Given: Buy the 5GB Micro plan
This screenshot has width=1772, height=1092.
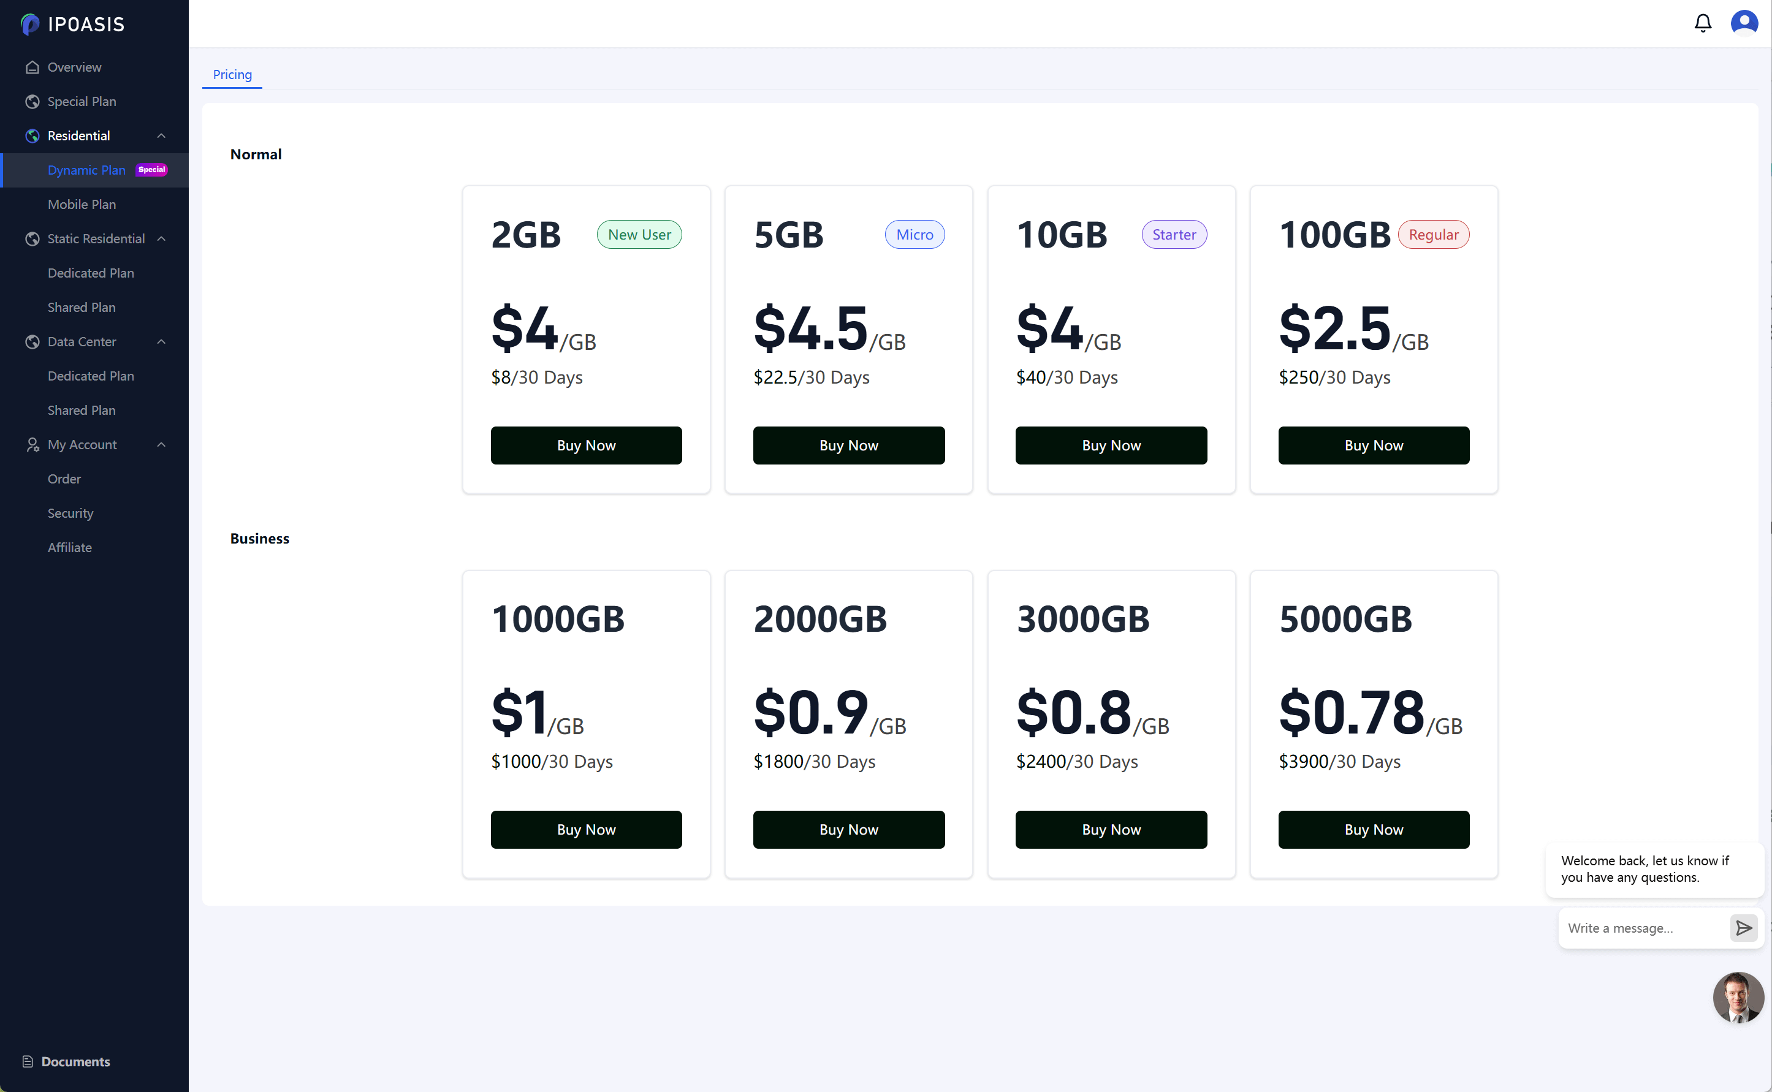Looking at the screenshot, I should coord(848,446).
